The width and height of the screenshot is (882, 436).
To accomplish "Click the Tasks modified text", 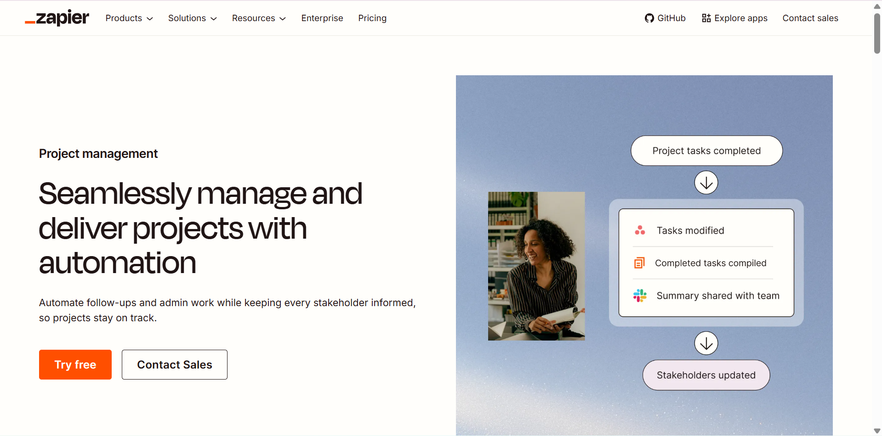I will click(690, 230).
